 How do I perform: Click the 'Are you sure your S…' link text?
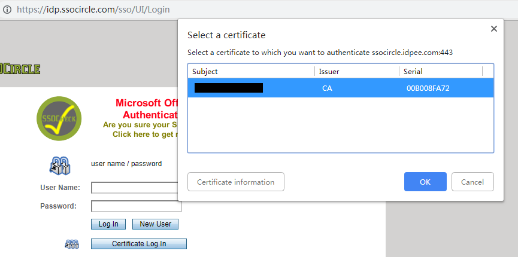coord(140,125)
